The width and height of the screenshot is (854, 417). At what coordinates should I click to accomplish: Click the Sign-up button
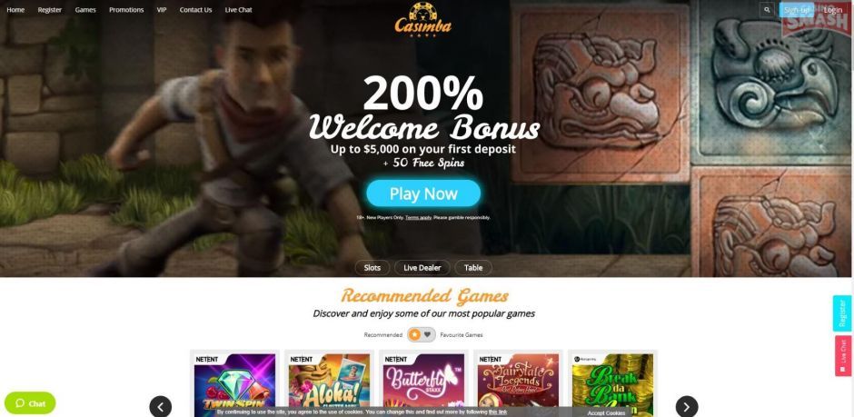(x=796, y=10)
